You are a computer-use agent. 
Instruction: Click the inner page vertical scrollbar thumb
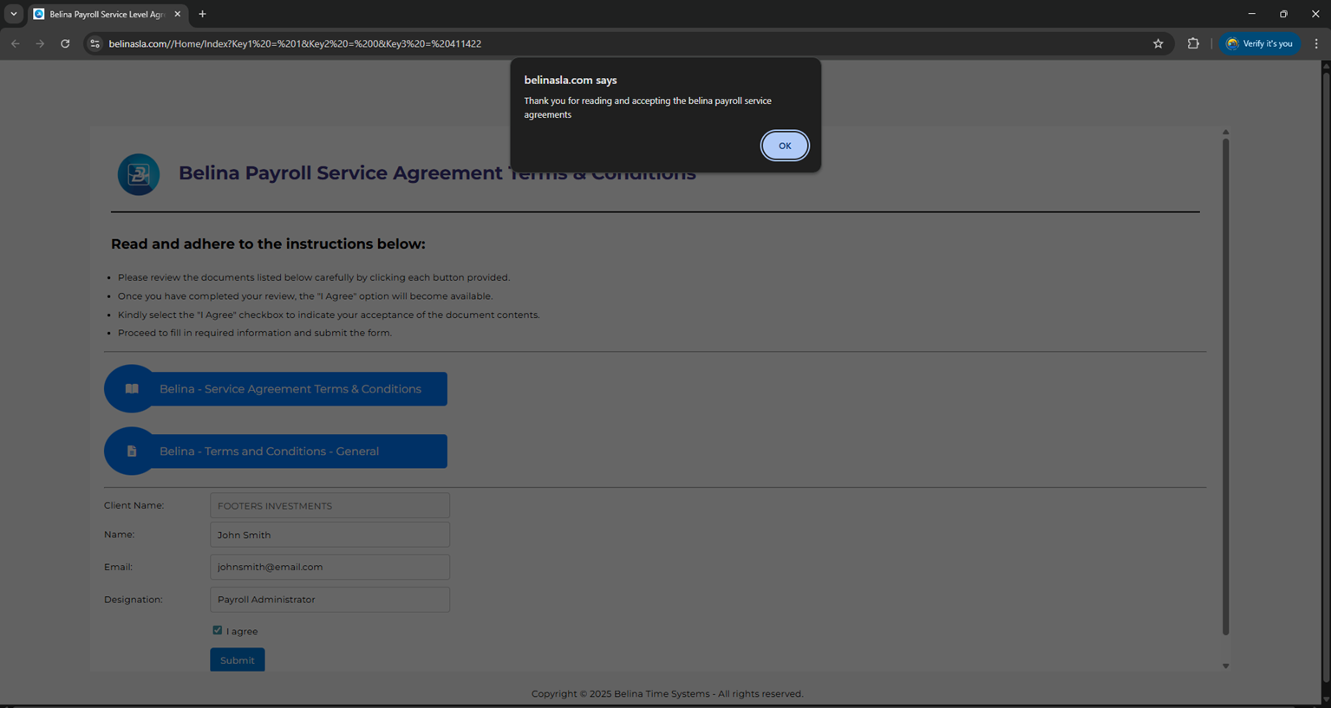(1226, 386)
